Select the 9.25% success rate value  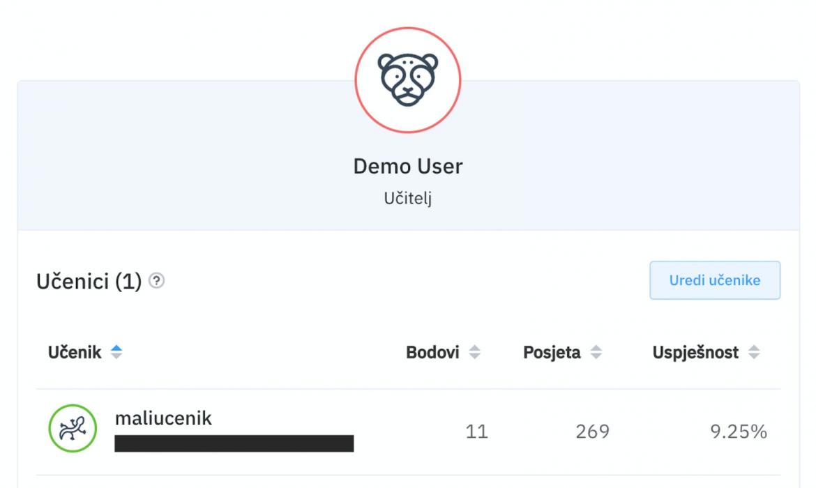pyautogui.click(x=739, y=432)
